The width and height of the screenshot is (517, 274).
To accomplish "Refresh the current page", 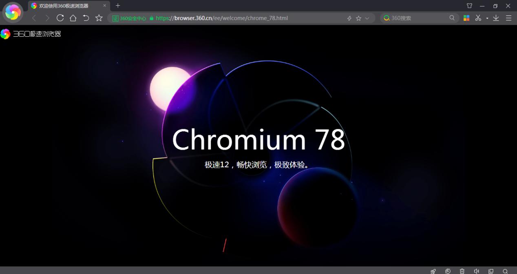I will 60,18.
